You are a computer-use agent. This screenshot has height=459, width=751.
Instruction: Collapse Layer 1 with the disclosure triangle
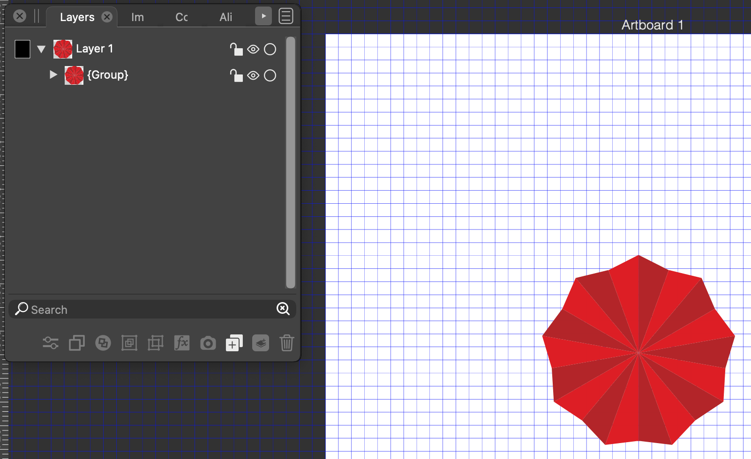[41, 49]
